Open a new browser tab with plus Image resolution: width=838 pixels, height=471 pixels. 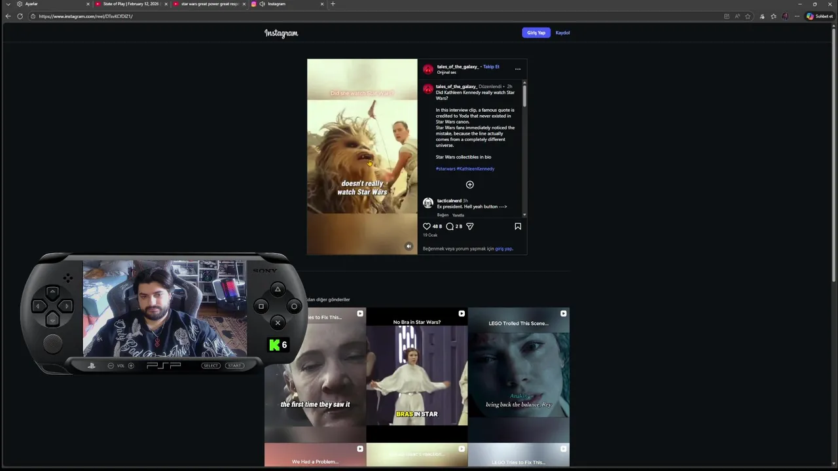point(333,4)
